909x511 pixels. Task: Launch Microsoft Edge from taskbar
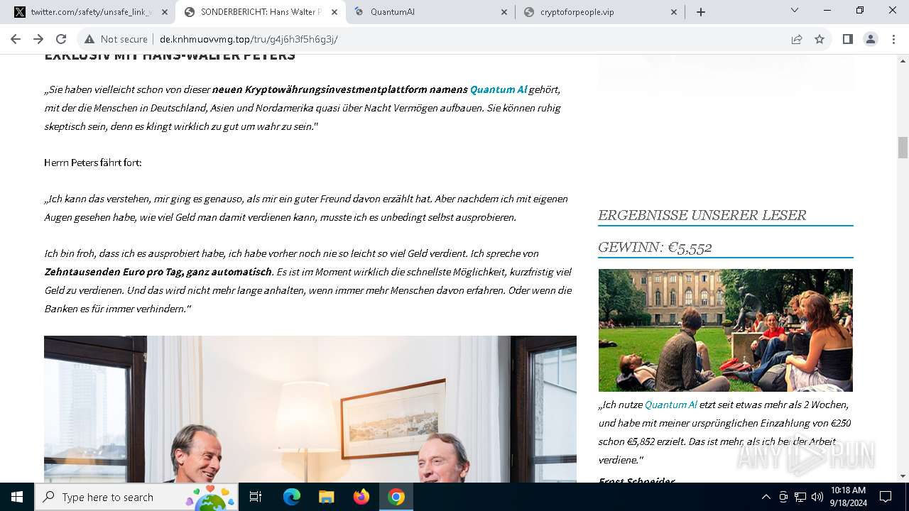coord(292,497)
